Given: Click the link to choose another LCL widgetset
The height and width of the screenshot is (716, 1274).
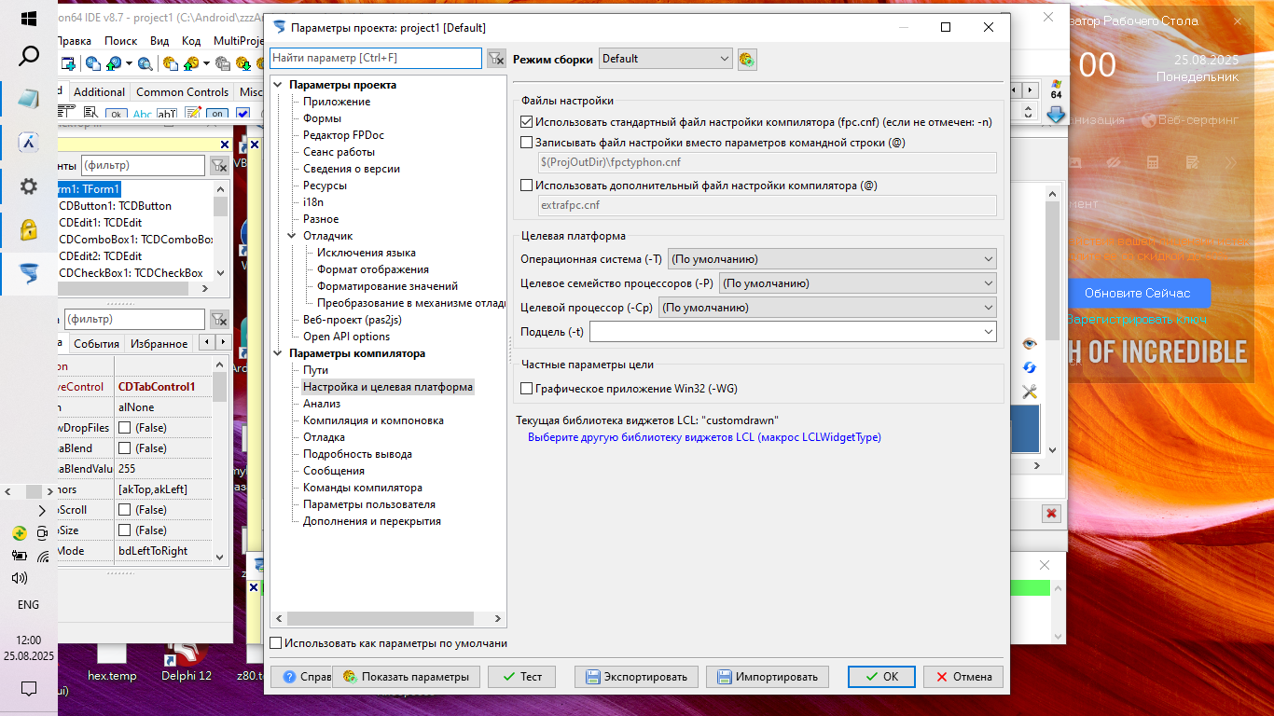Looking at the screenshot, I should pos(704,437).
